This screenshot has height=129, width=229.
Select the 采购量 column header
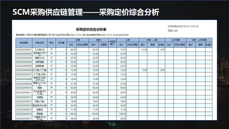pos(61,43)
